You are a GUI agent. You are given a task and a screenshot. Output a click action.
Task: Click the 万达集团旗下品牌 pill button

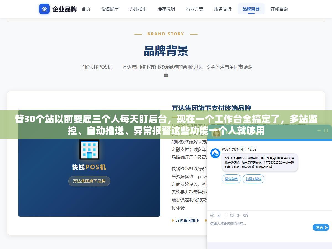89,181
